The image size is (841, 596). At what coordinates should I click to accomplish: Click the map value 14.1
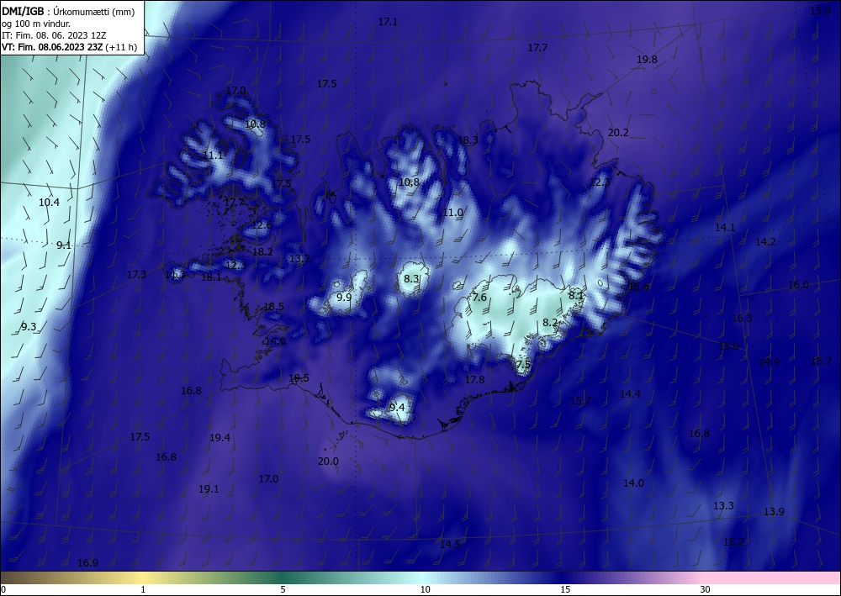725,228
